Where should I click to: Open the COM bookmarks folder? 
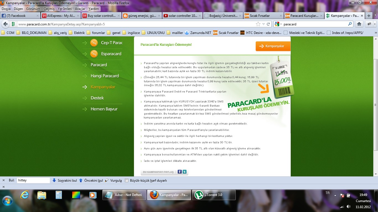coord(8,33)
